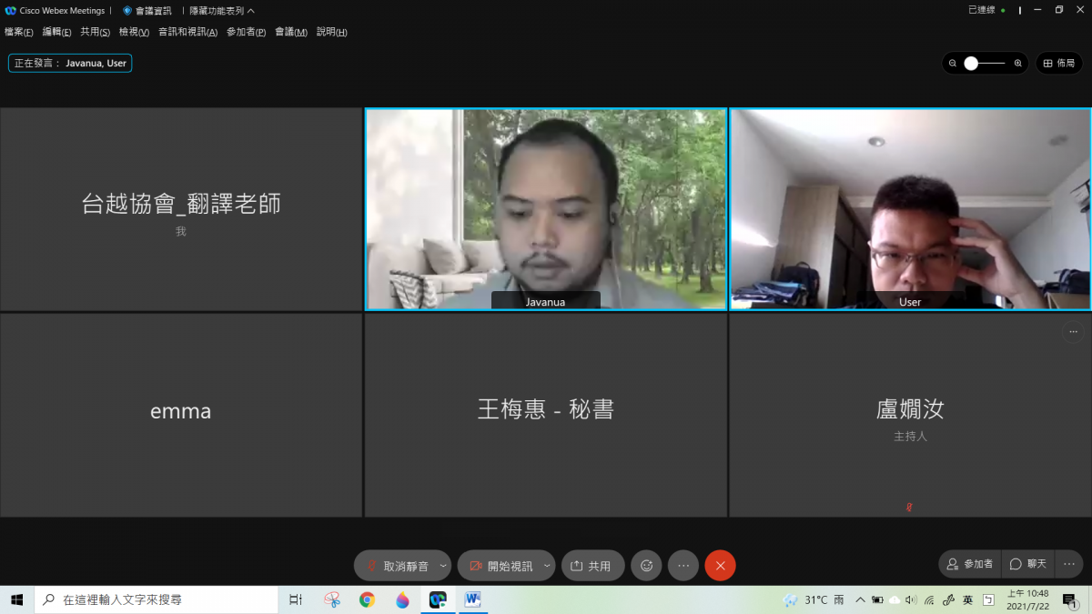Open the emoji reactions button
The image size is (1092, 614).
click(x=646, y=566)
